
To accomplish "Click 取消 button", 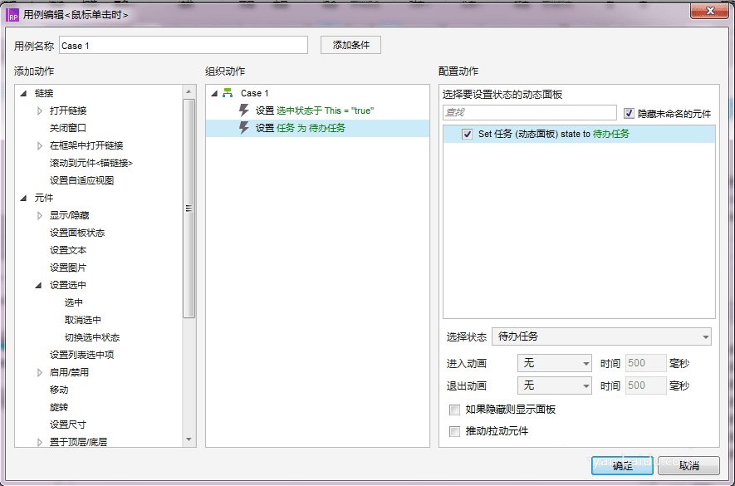I will pyautogui.click(x=688, y=466).
